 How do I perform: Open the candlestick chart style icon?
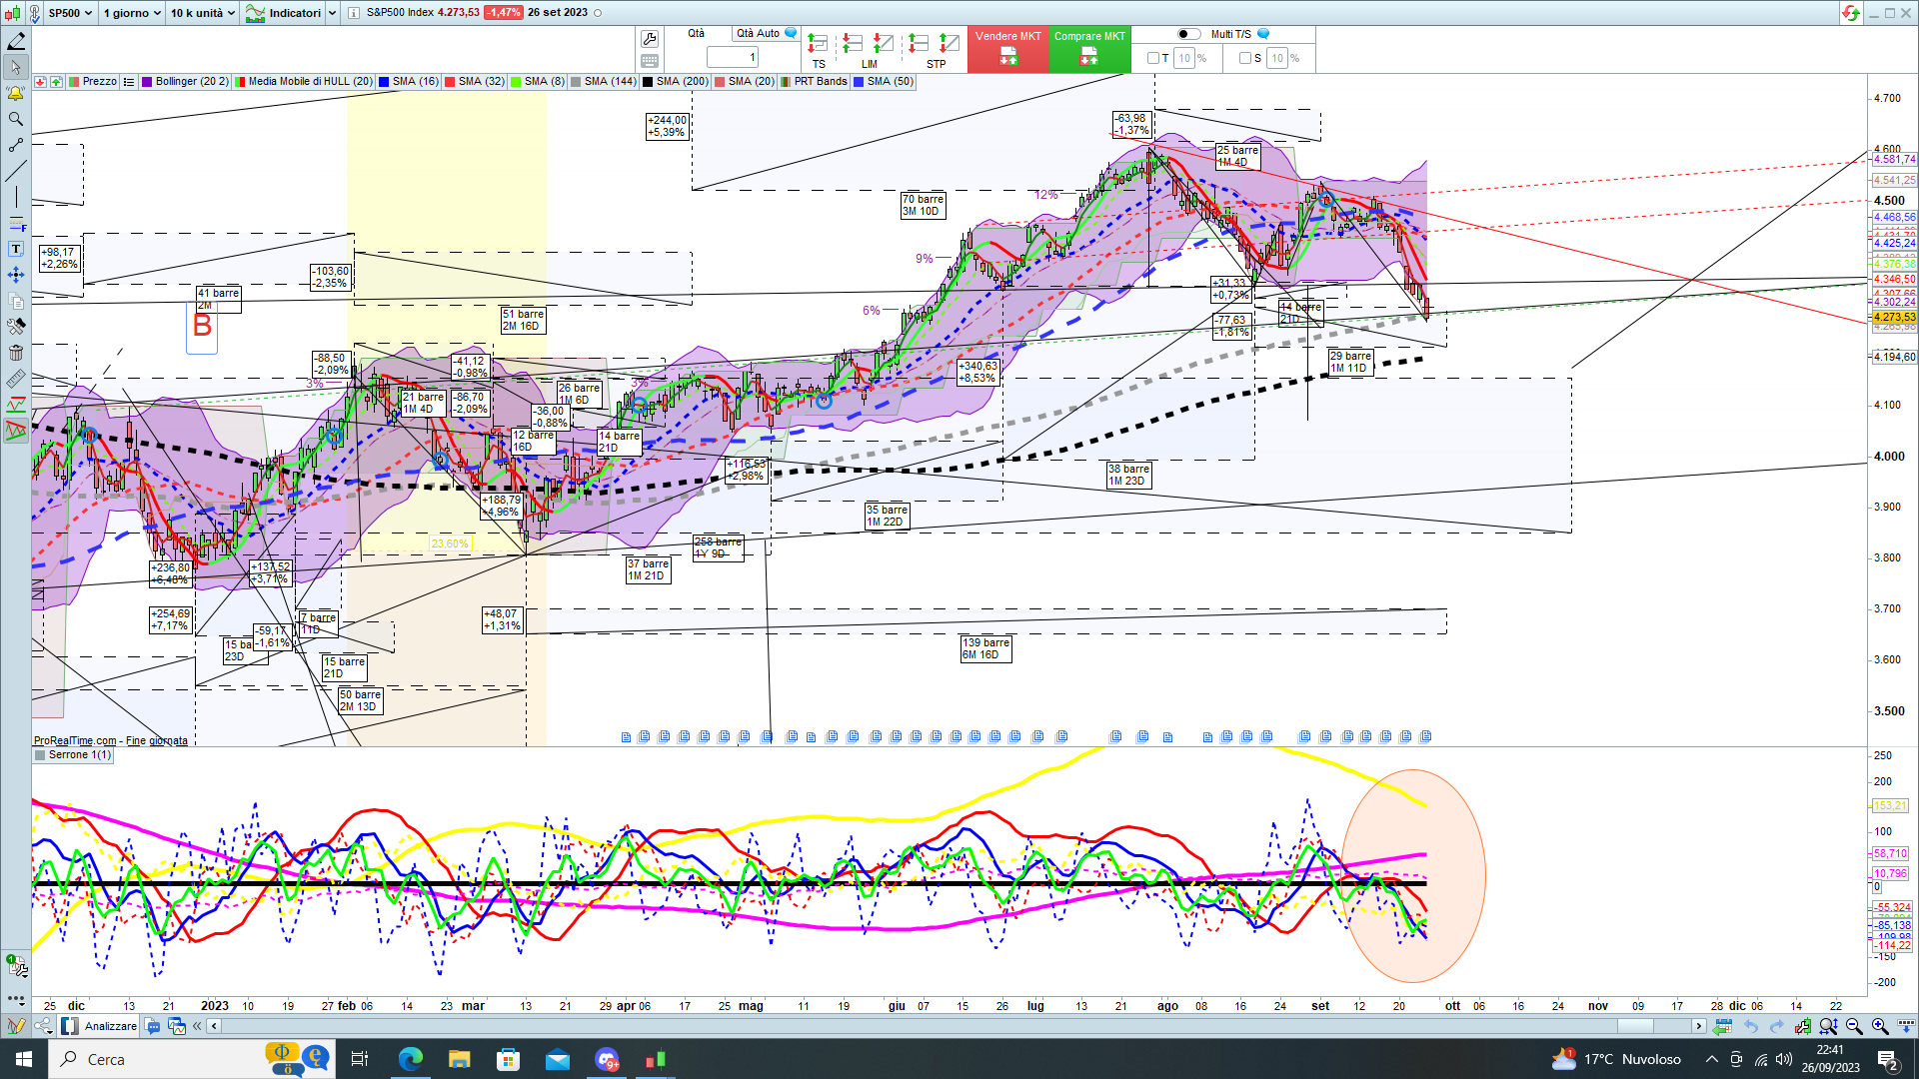tap(13, 13)
